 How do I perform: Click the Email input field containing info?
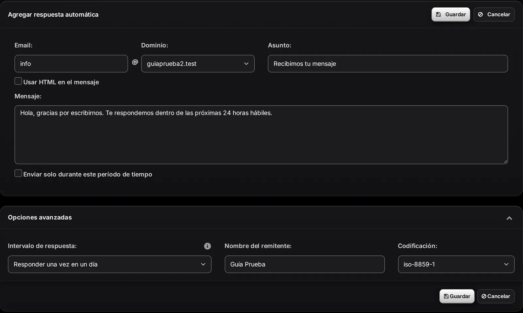tap(71, 64)
